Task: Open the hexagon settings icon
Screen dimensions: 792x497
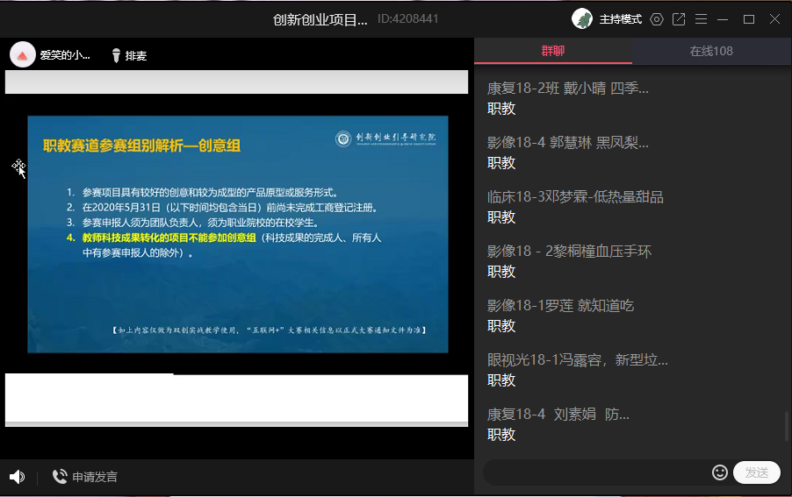Action: [x=657, y=19]
